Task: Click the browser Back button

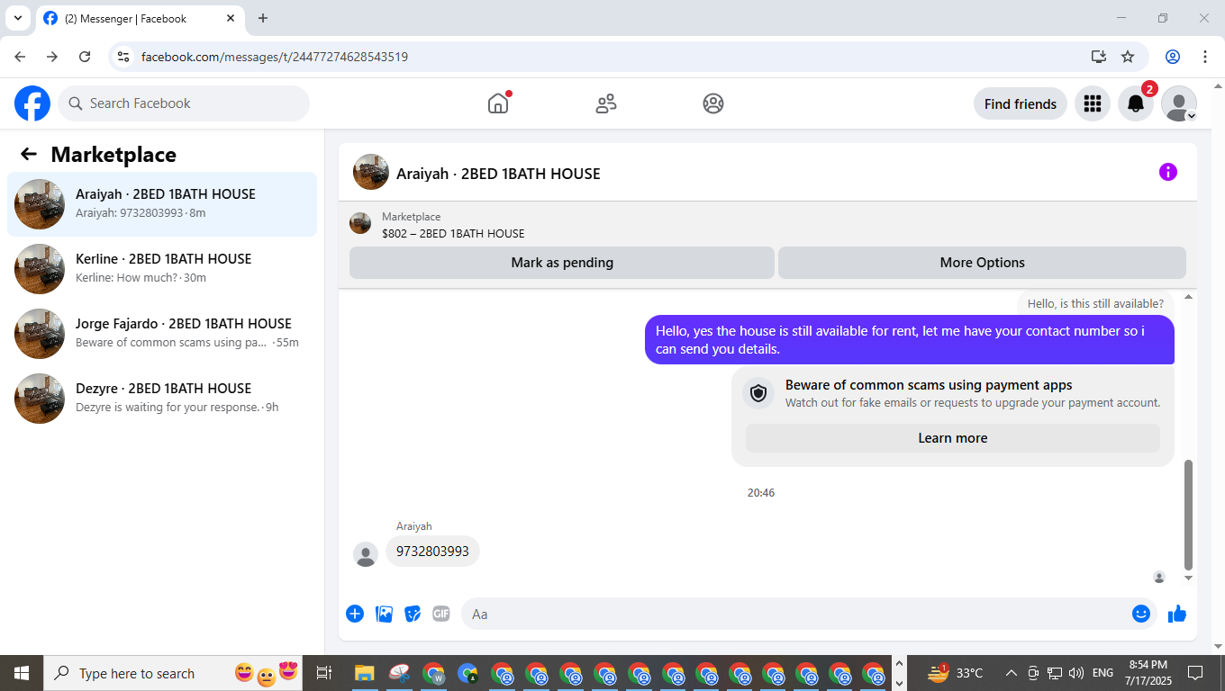Action: [20, 57]
